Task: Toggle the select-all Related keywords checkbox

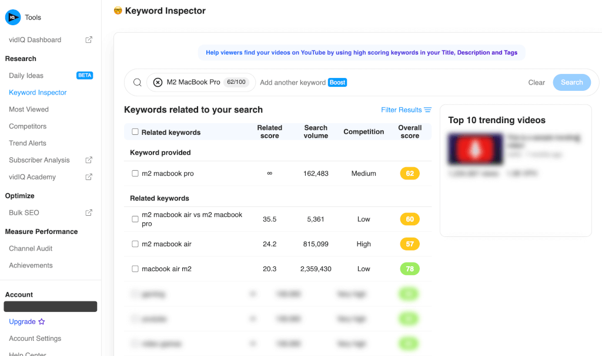Action: pyautogui.click(x=135, y=132)
